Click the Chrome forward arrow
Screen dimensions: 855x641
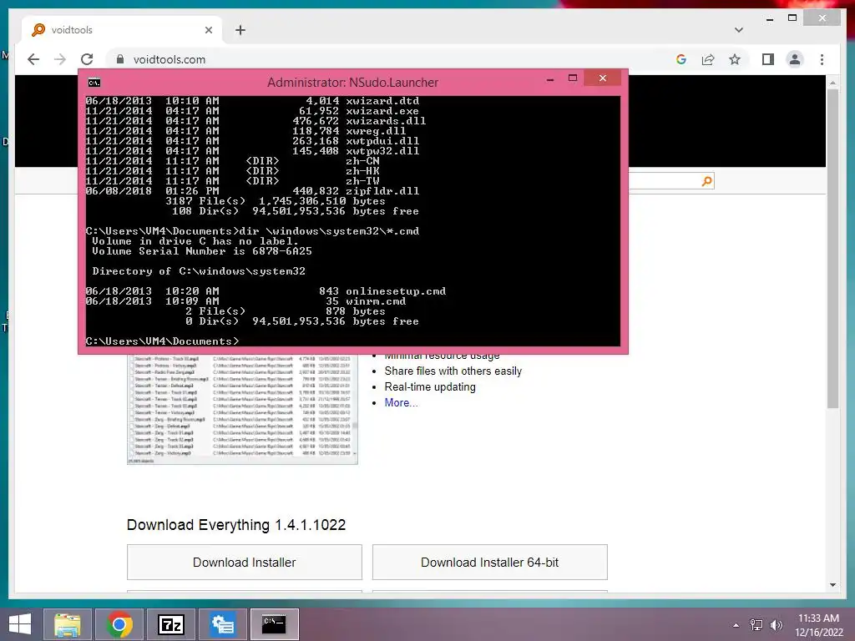[x=60, y=59]
